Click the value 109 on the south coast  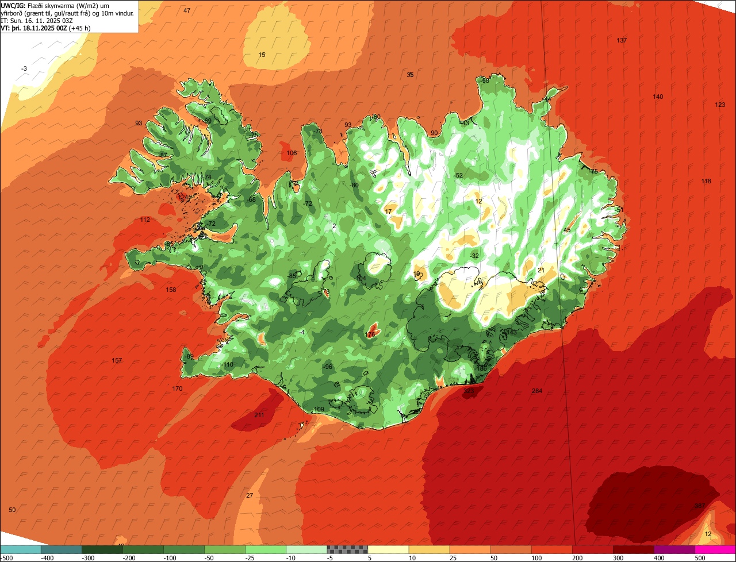point(319,409)
